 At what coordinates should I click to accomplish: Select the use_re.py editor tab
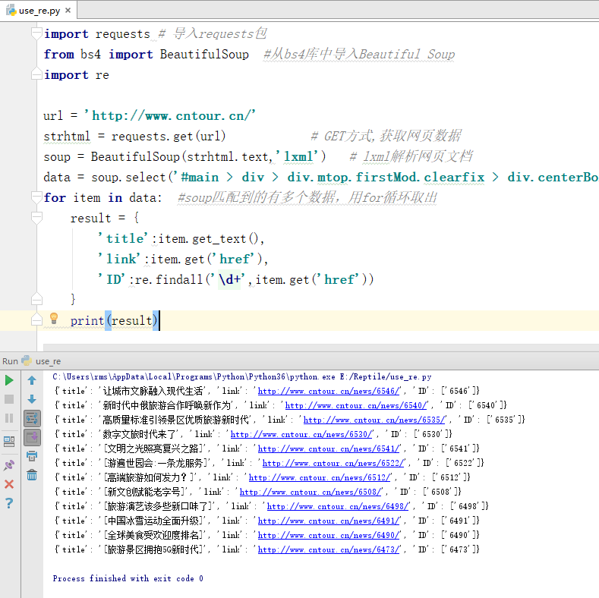pos(39,11)
